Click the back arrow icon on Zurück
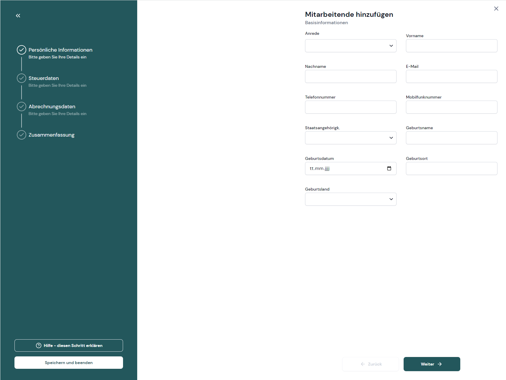The height and width of the screenshot is (380, 506). click(363, 364)
